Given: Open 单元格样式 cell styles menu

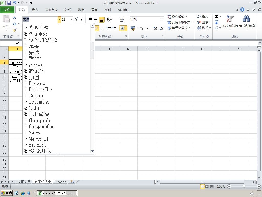Looking at the screenshot, I should click(x=178, y=28).
